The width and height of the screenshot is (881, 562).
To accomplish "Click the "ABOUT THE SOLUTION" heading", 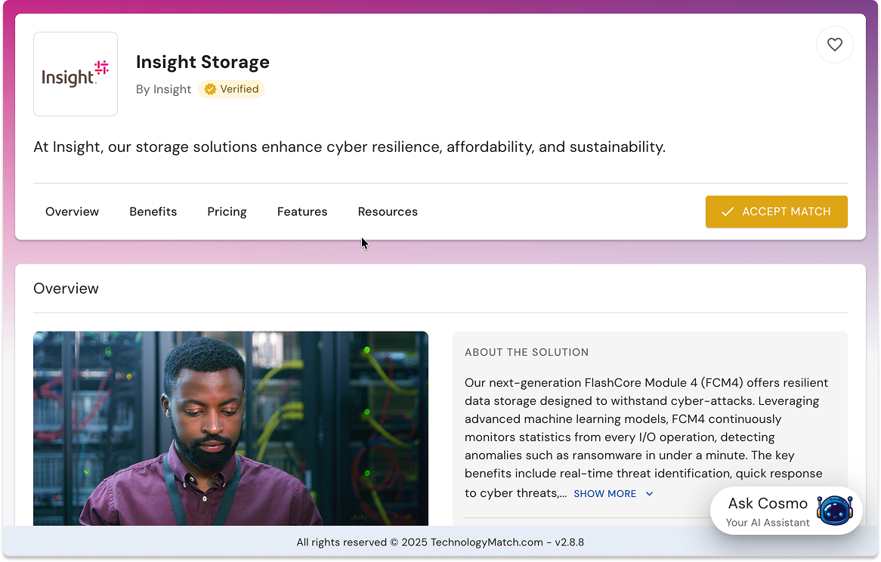I will (527, 353).
